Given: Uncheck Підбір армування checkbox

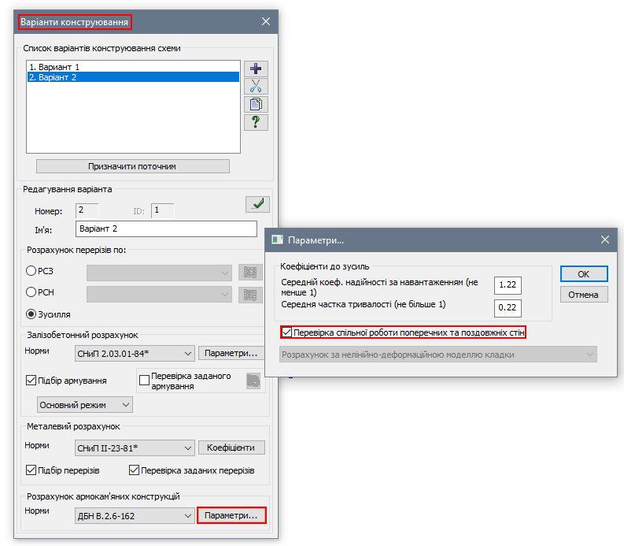Looking at the screenshot, I should [31, 381].
